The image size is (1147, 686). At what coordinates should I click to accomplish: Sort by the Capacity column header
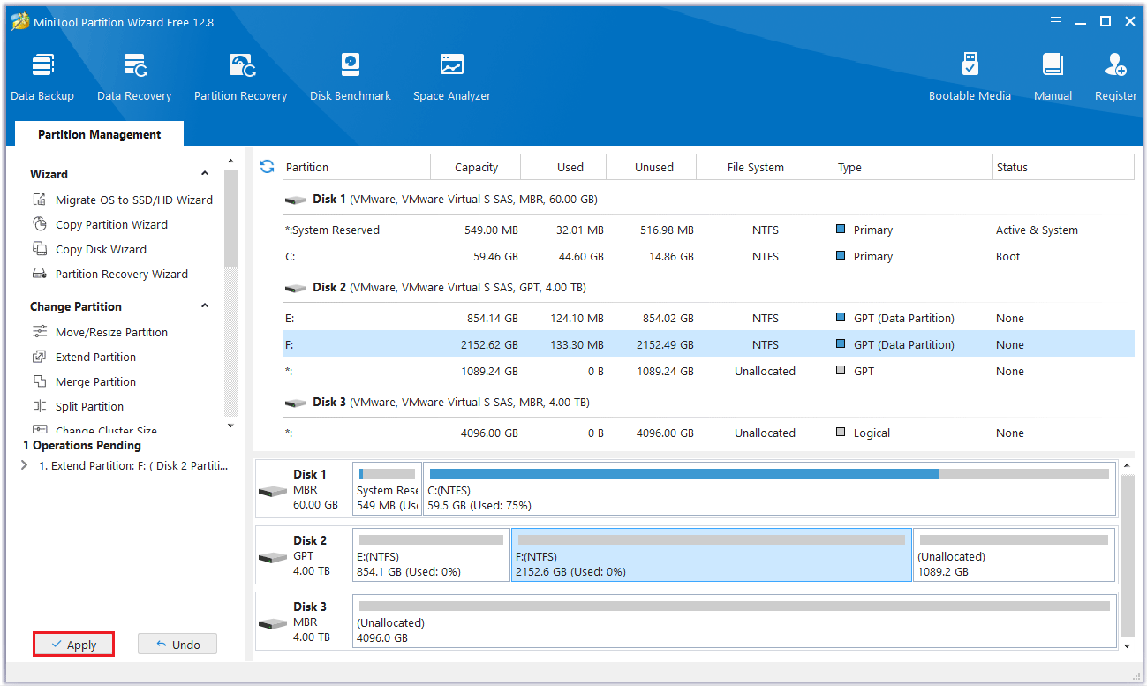coord(476,167)
